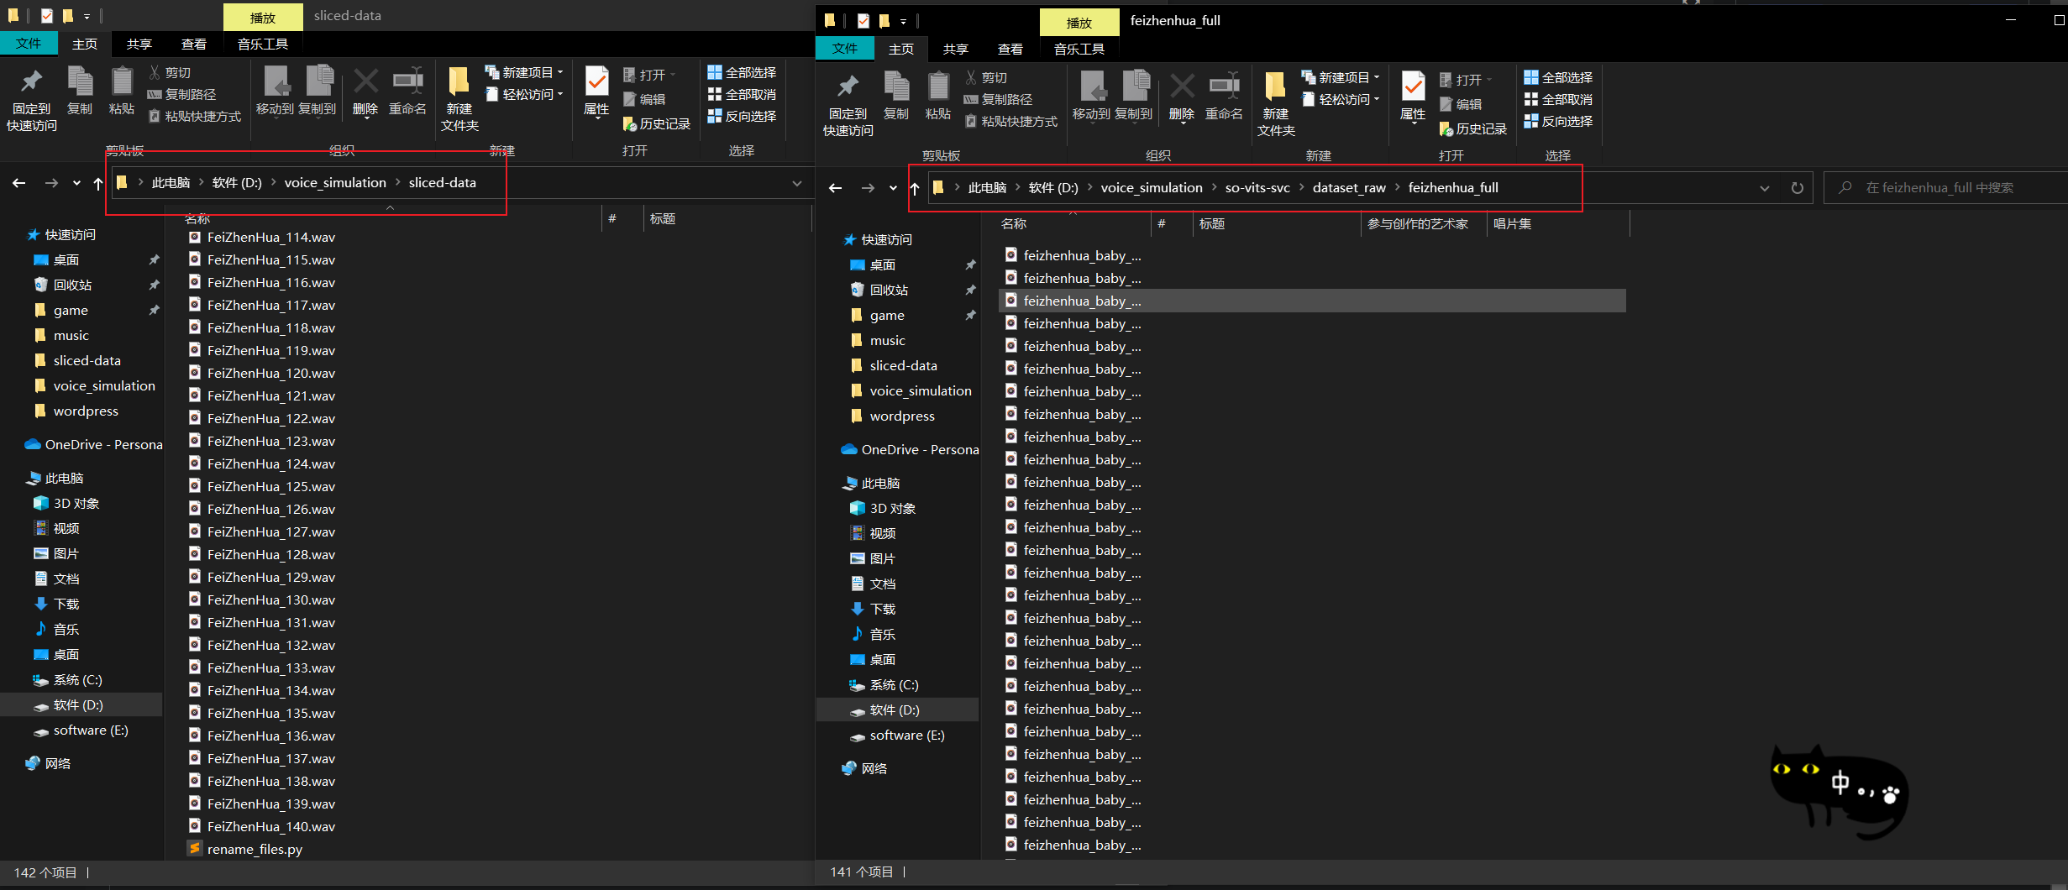
Task: Open the 共享 tab in right window
Action: click(x=955, y=49)
